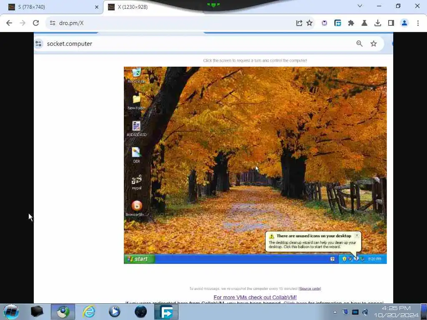Click the Show desktop strip at the taskbar end

[424, 312]
